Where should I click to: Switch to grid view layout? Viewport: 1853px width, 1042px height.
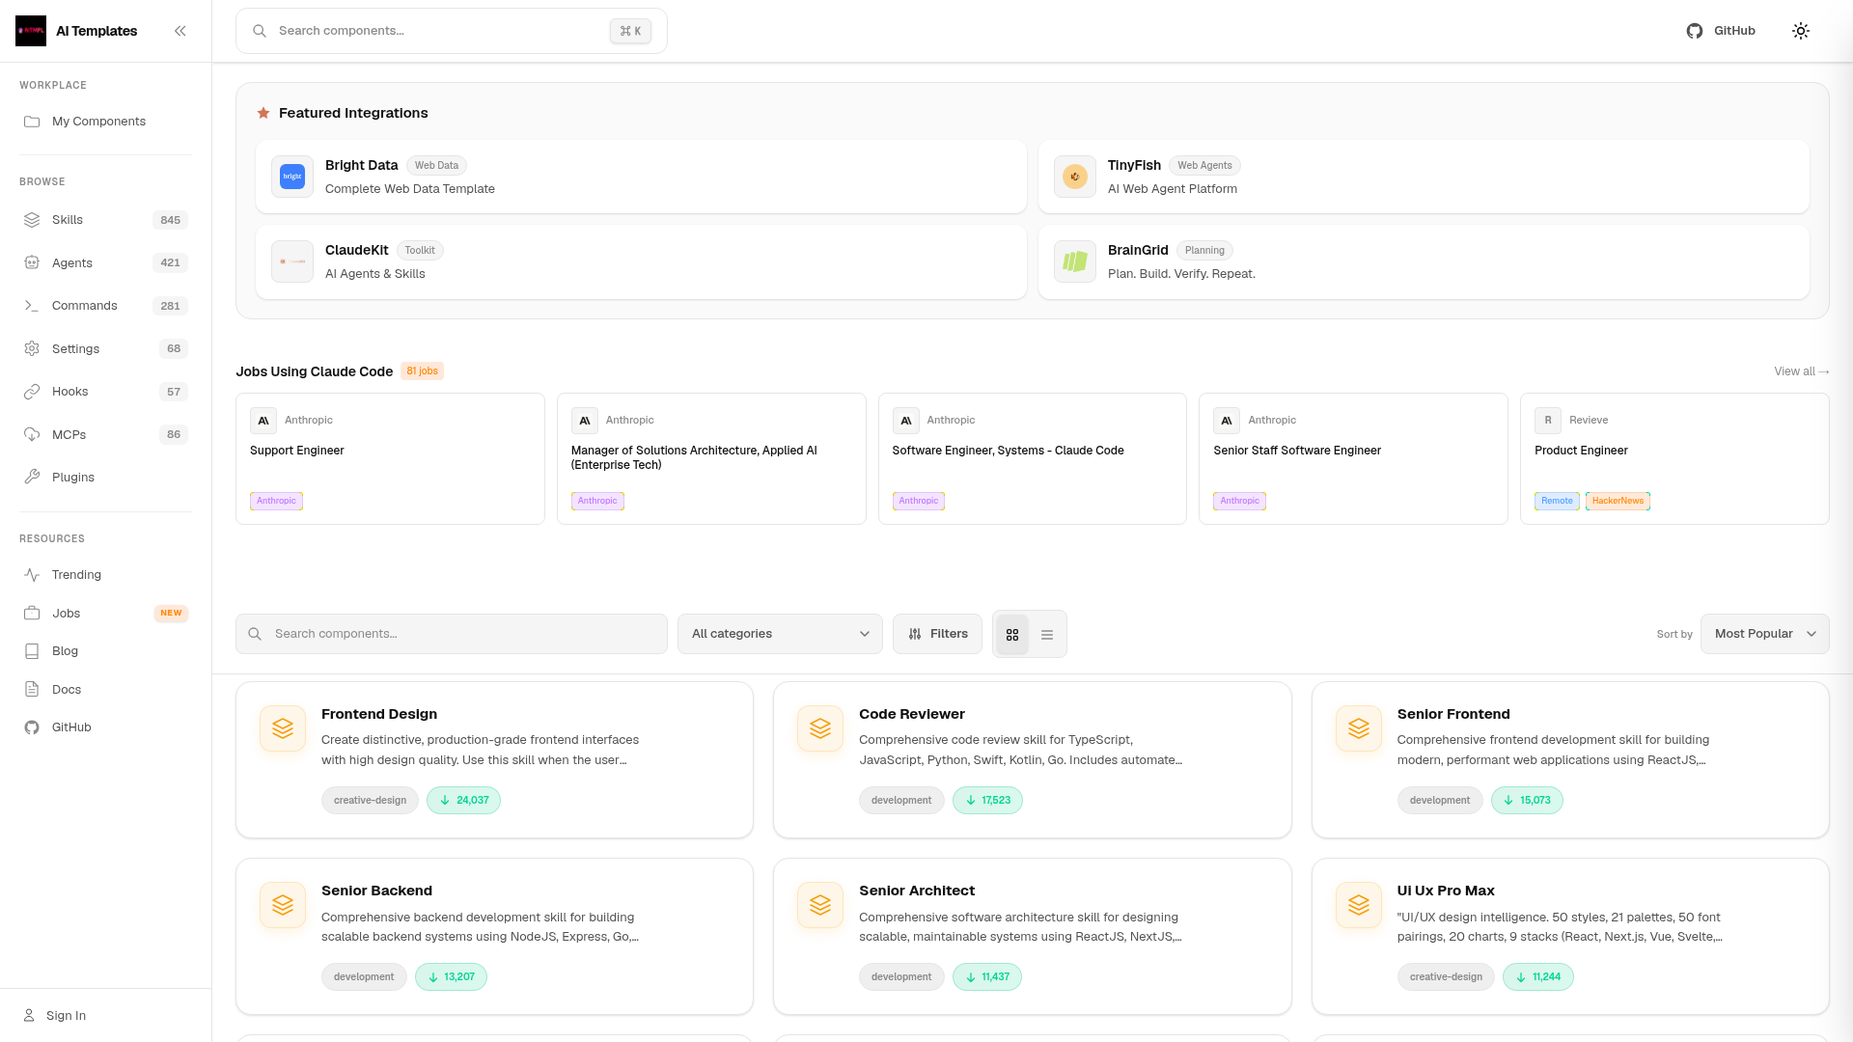coord(1012,635)
